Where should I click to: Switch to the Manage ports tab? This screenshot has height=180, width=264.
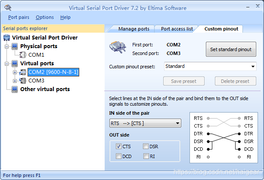click(x=134, y=29)
